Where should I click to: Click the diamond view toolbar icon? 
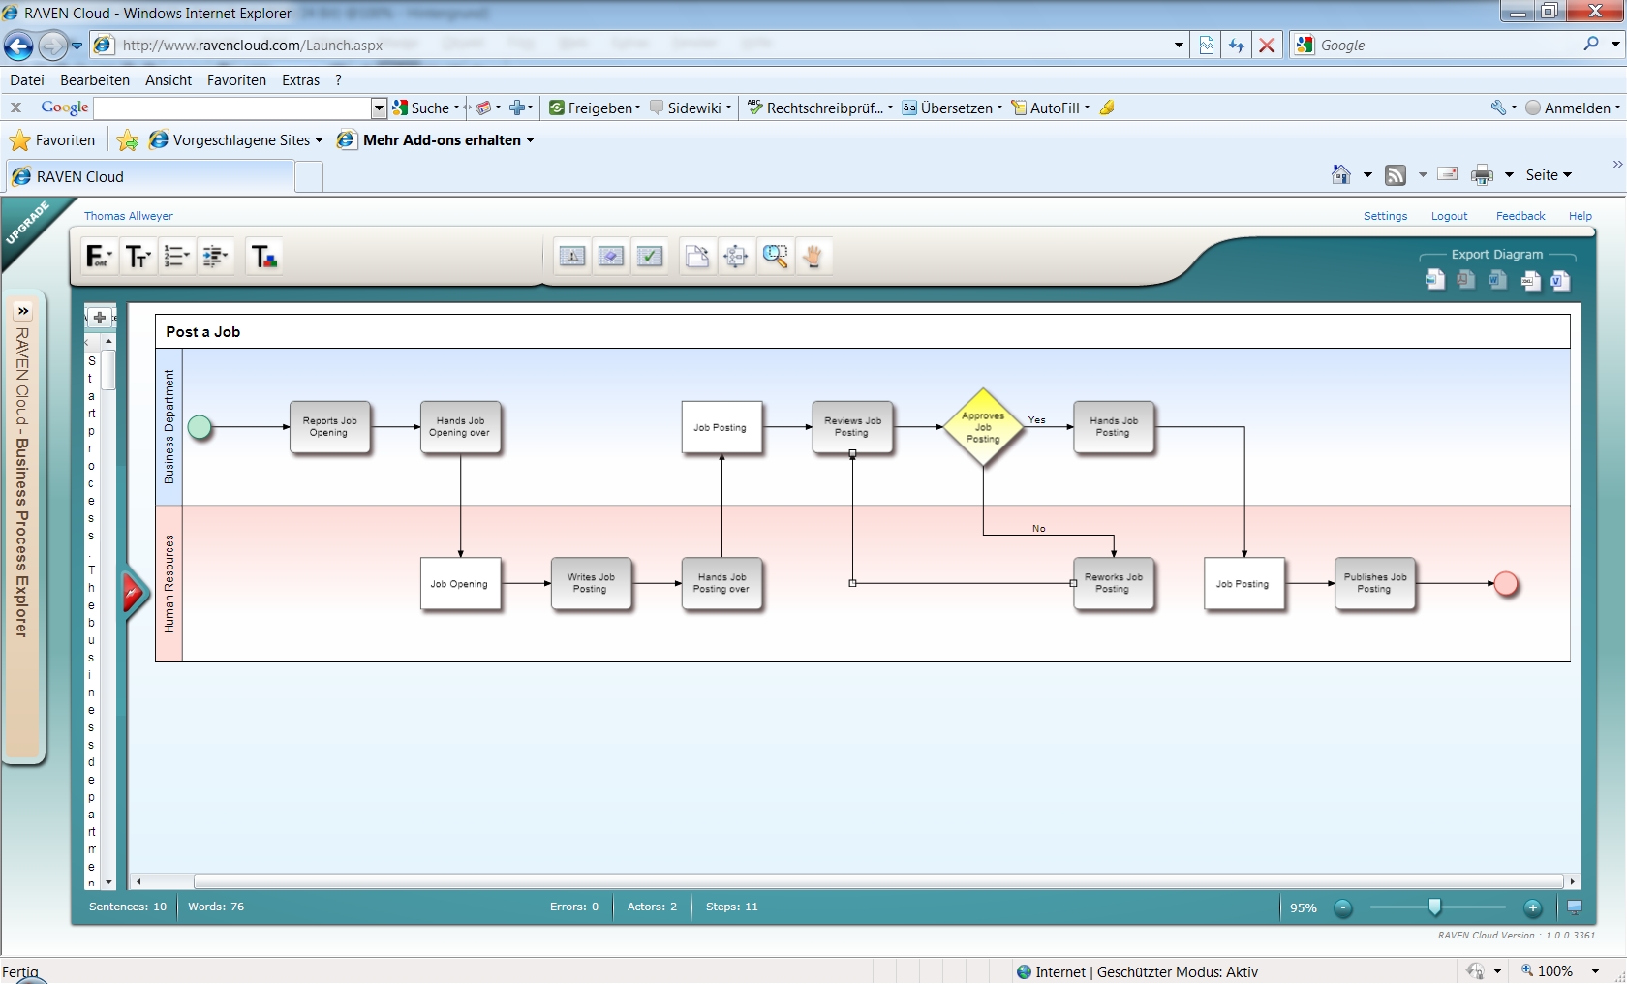click(x=611, y=257)
